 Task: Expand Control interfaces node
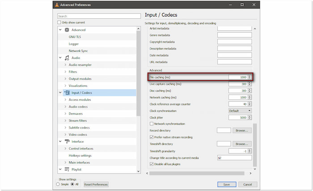(65, 148)
